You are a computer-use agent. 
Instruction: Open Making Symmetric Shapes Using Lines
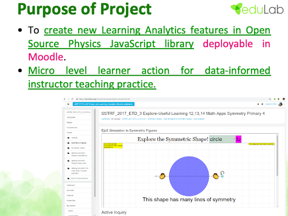79,162
